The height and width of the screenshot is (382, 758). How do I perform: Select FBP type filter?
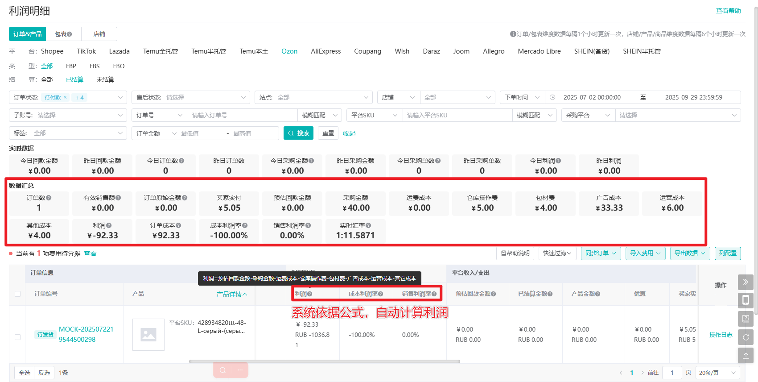(x=71, y=66)
